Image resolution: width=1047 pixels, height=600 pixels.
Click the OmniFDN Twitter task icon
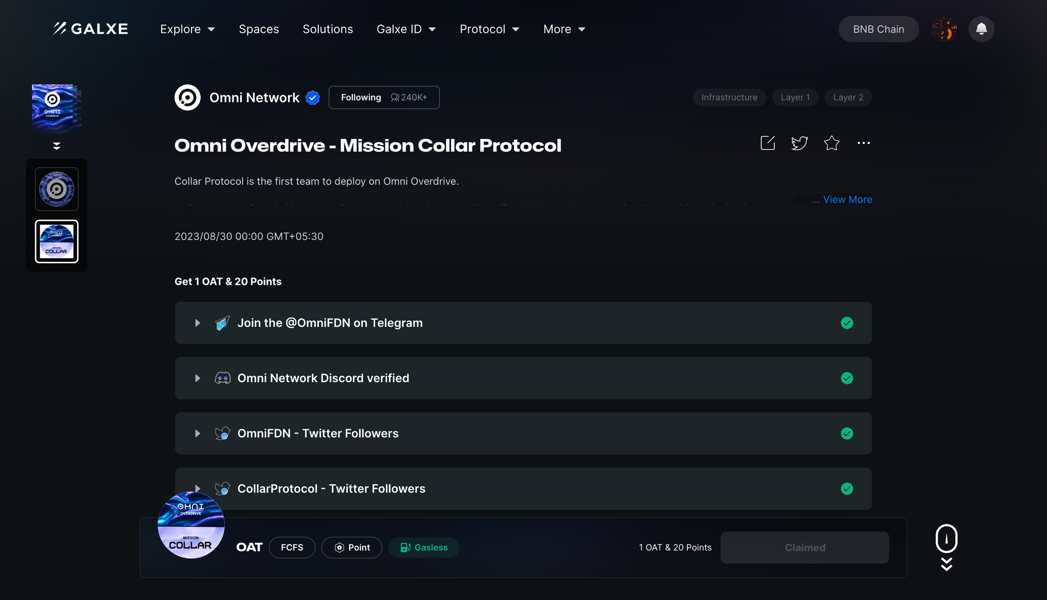222,434
